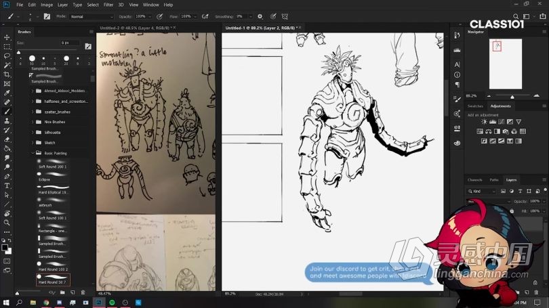Select the Lasso tool
Viewport: 549px width, 308px height.
(x=7, y=56)
